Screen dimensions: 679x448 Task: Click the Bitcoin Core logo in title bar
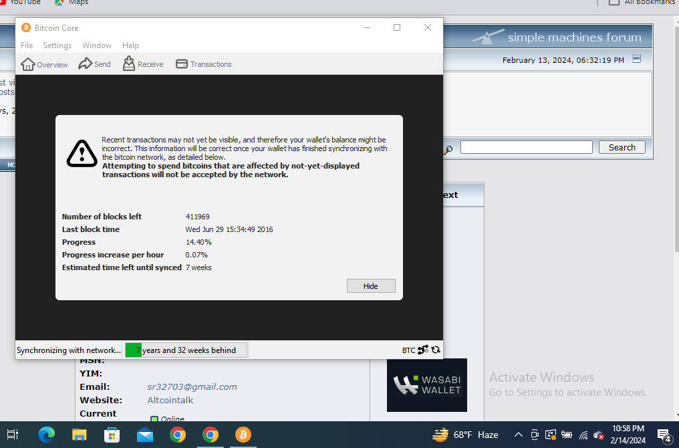click(26, 27)
